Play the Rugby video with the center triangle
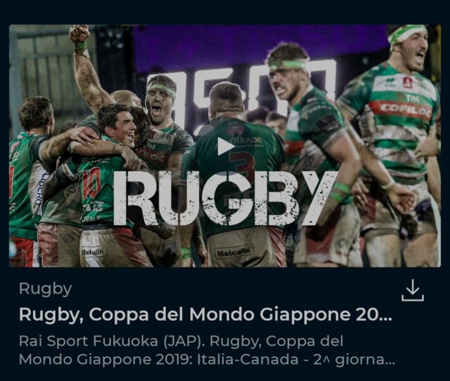The image size is (450, 381). tap(226, 146)
